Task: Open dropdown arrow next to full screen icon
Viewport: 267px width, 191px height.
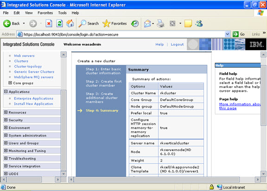Action: pyautogui.click(x=180, y=23)
